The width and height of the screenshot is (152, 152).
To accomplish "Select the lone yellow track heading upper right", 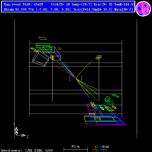I will tap(84, 70).
